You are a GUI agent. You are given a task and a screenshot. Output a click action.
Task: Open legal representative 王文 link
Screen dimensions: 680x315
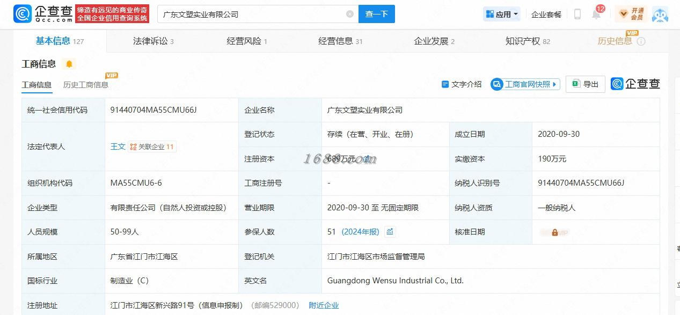coord(118,146)
